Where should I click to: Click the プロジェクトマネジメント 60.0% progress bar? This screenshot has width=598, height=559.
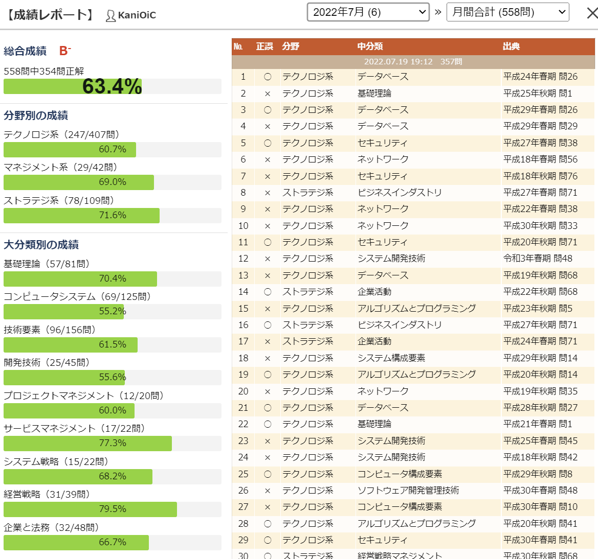point(112,410)
